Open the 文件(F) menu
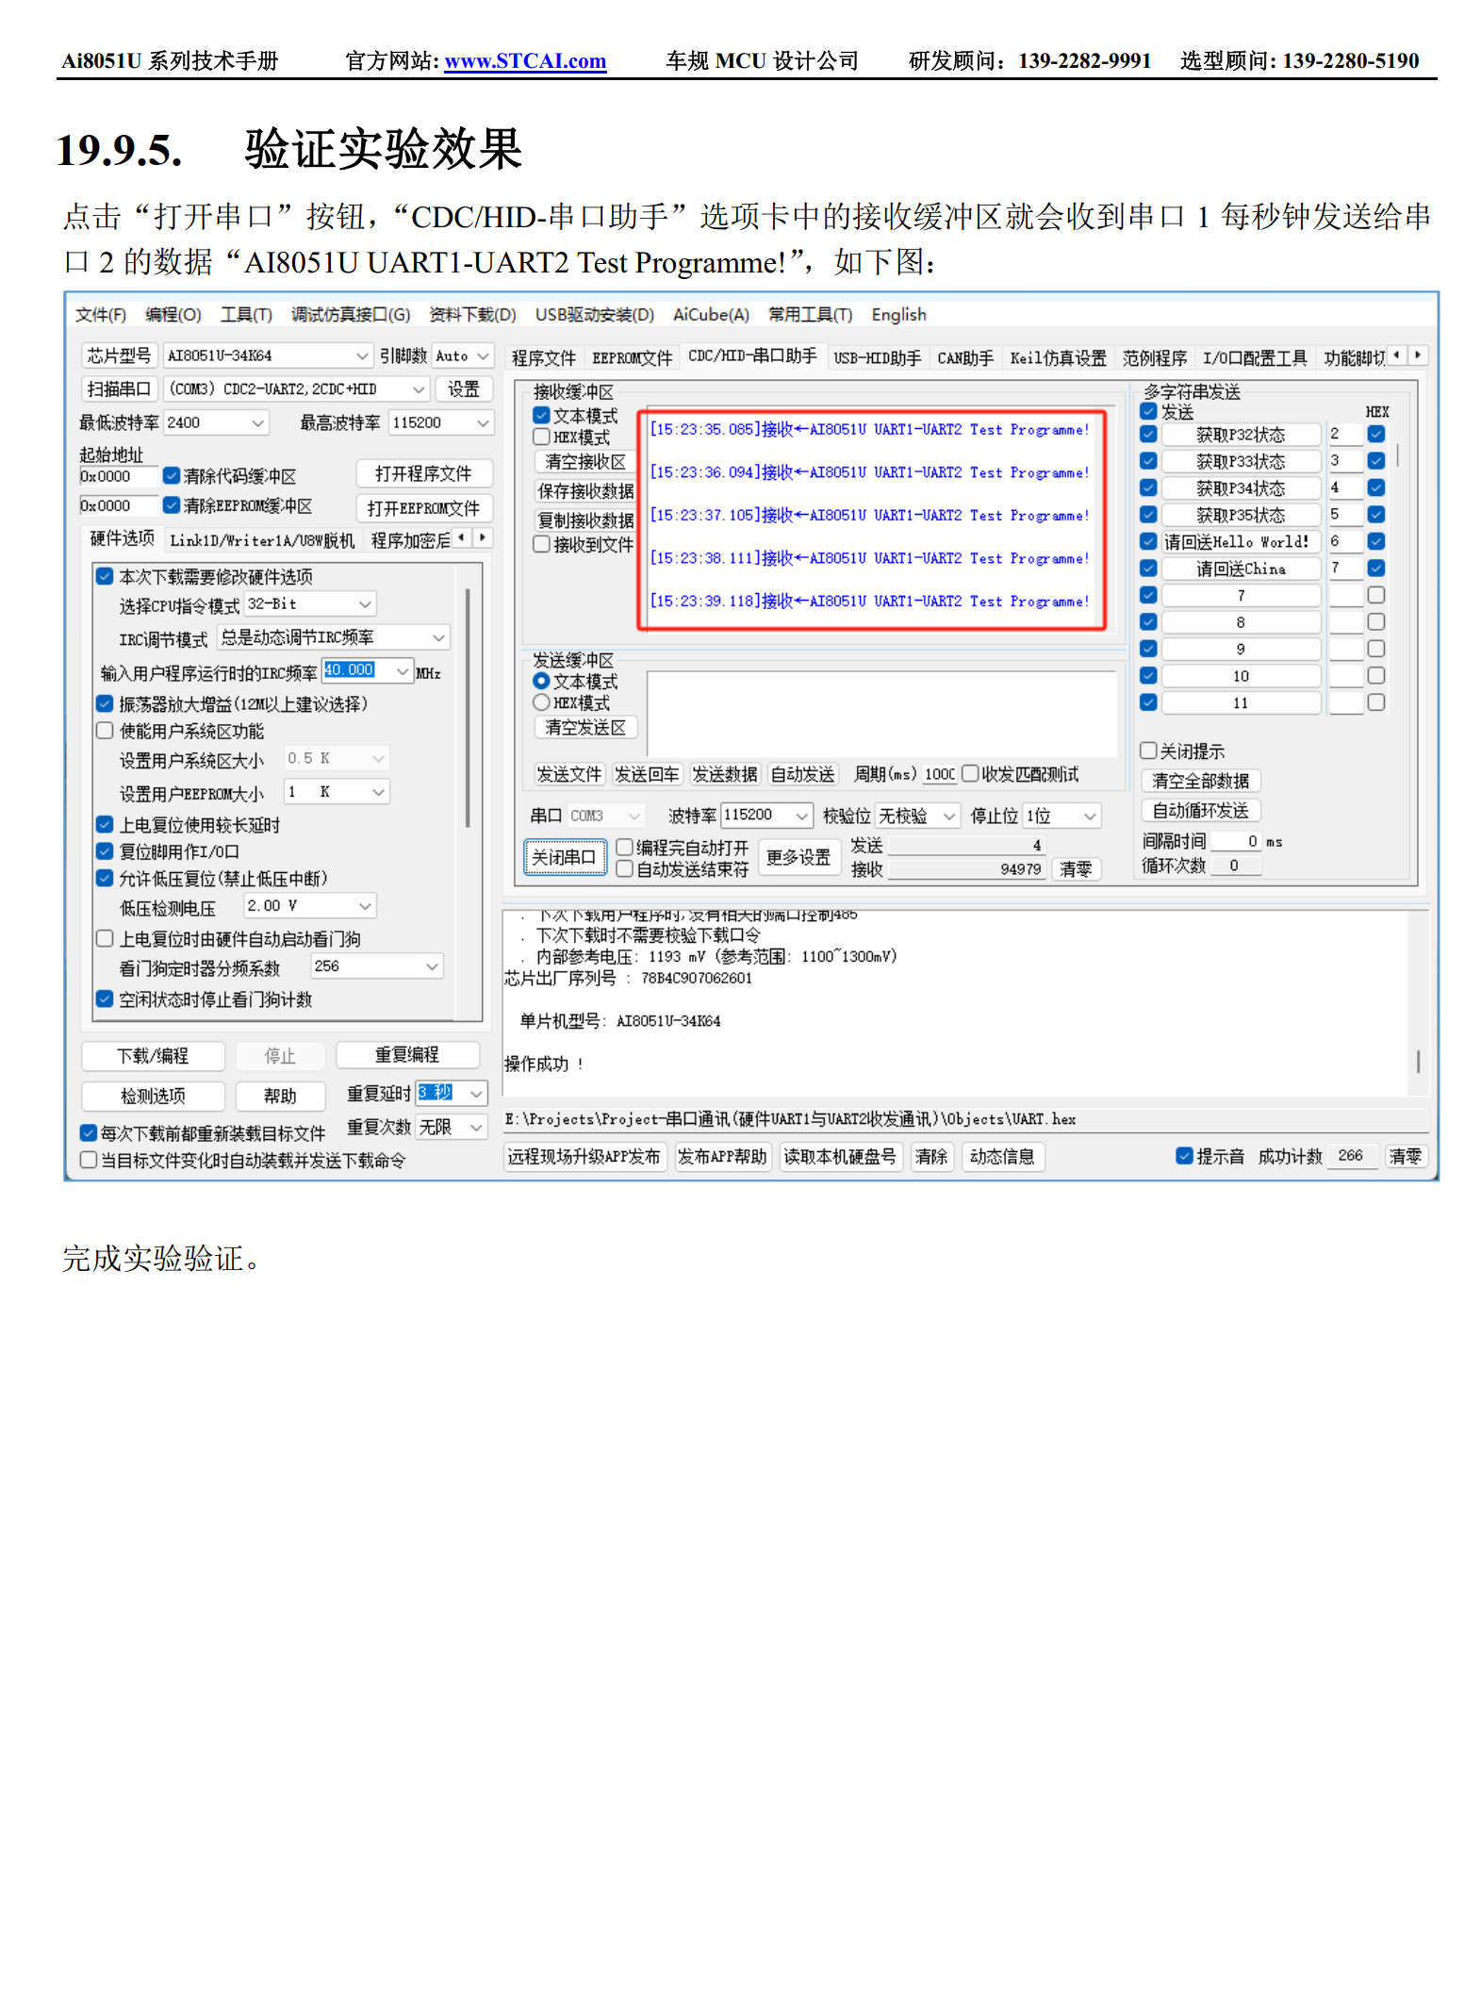The width and height of the screenshot is (1481, 2013). (101, 315)
